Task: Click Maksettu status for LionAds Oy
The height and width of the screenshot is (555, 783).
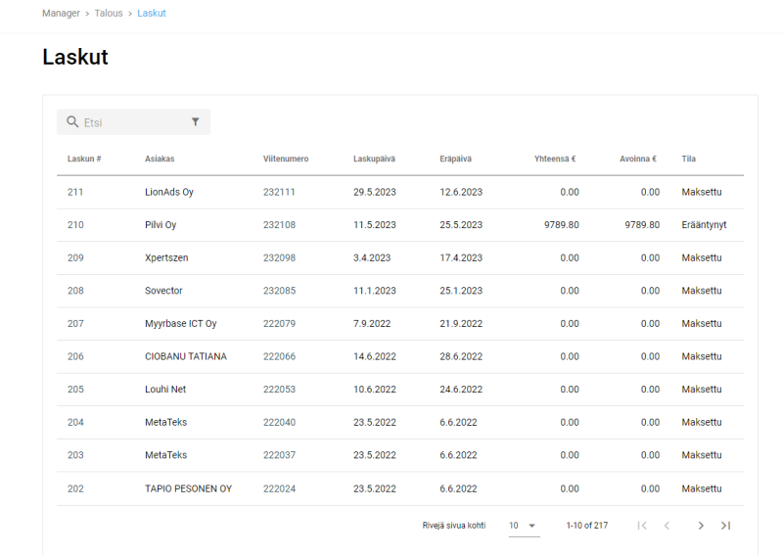Action: (x=702, y=192)
